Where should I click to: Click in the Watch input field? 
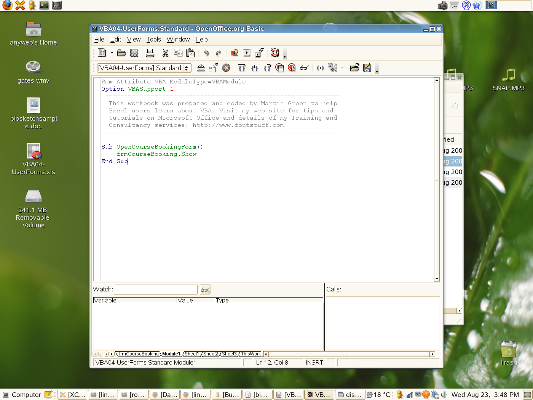coord(156,290)
